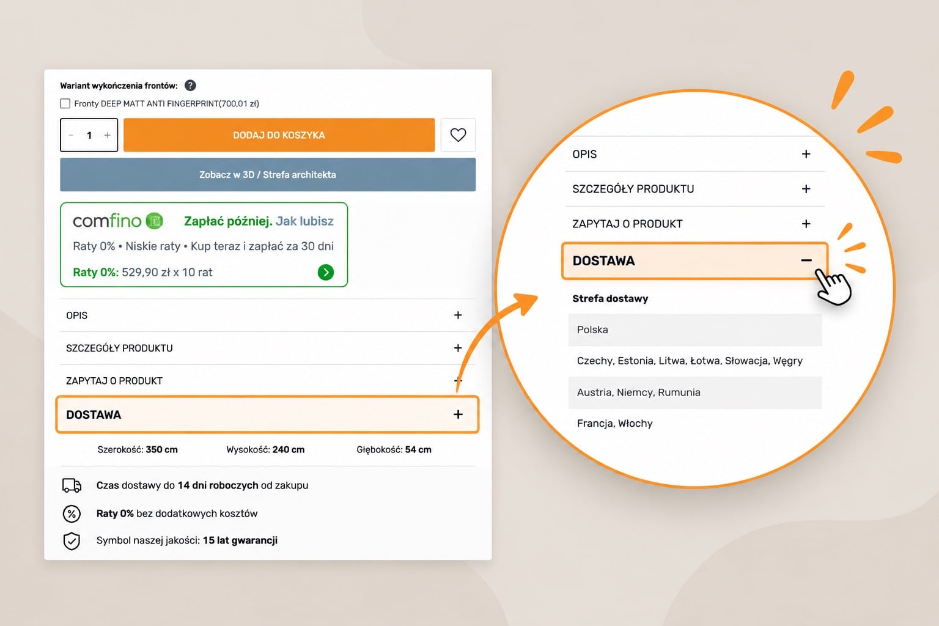The height and width of the screenshot is (626, 939).
Task: Select the Polska delivery zone row
Action: pyautogui.click(x=695, y=330)
